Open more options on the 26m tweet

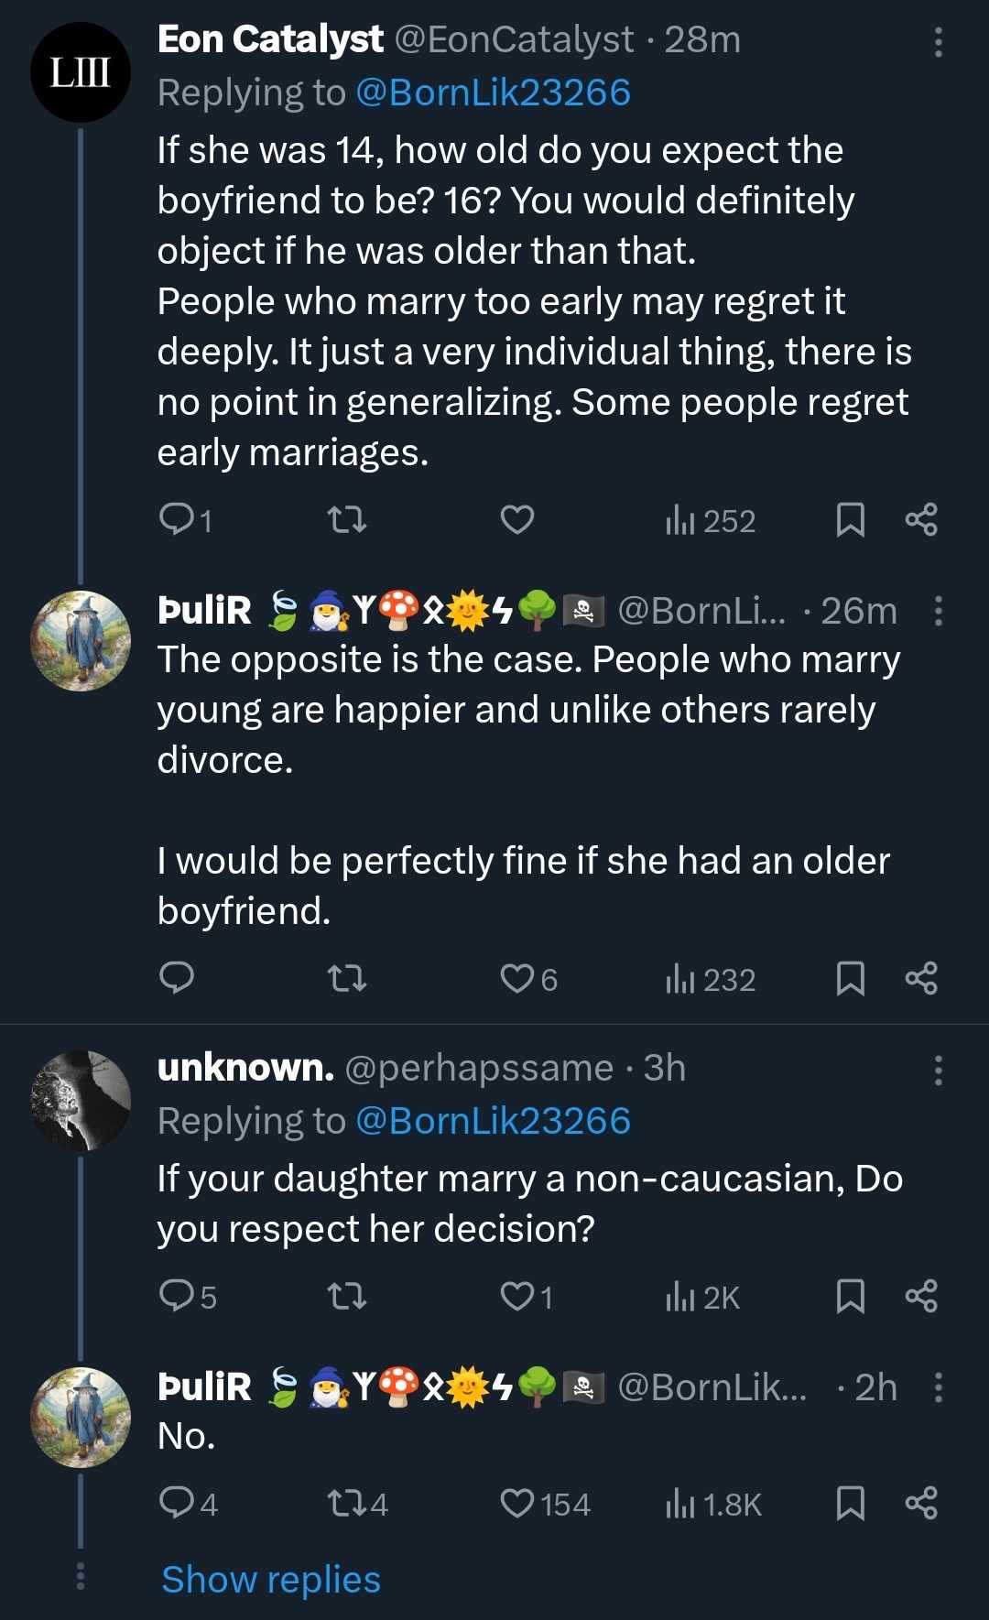click(x=938, y=611)
